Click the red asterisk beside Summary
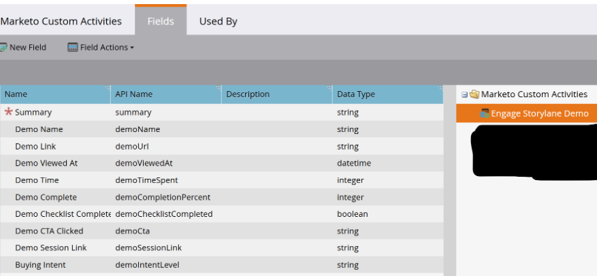 click(9, 112)
